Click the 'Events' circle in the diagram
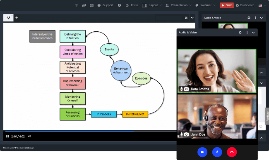 tap(109, 49)
